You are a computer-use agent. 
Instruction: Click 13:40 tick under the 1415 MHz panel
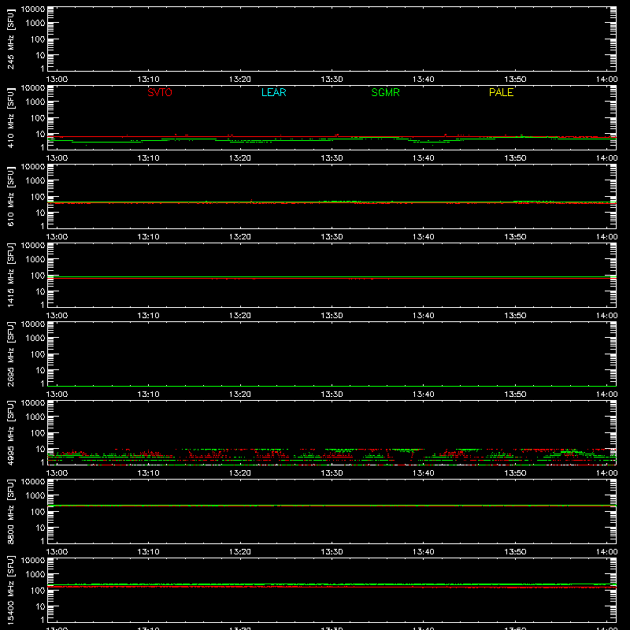coord(424,316)
